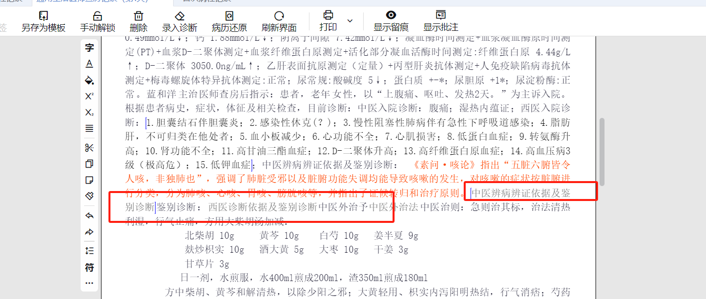Click the text '14.高血压病3'
Screen dimensions: 706x299
[x=540, y=150]
